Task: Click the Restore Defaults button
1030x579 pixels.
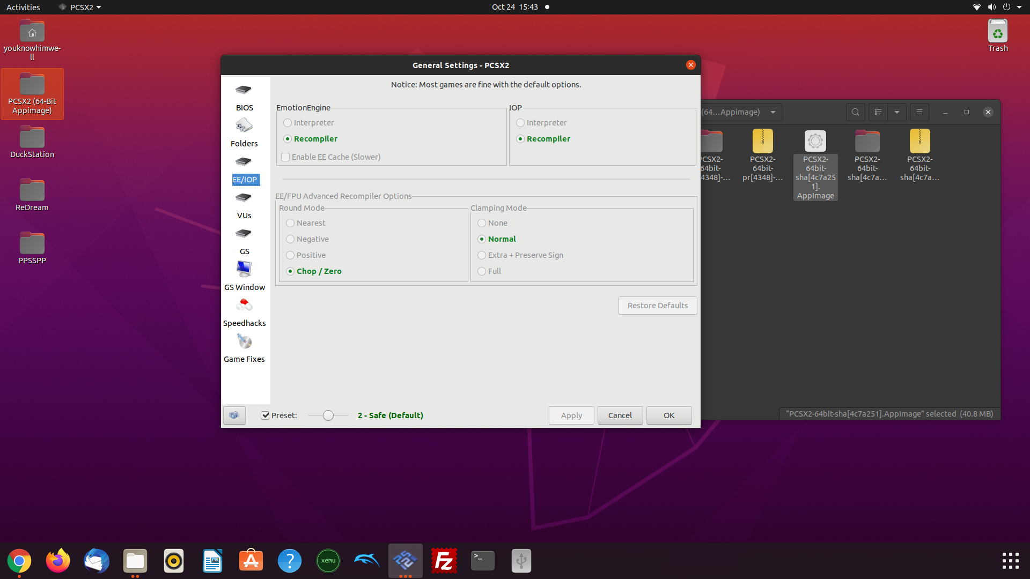Action: pyautogui.click(x=657, y=306)
